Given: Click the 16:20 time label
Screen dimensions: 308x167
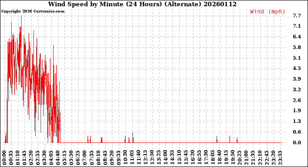Looking at the screenshot, I should tap(192, 158).
